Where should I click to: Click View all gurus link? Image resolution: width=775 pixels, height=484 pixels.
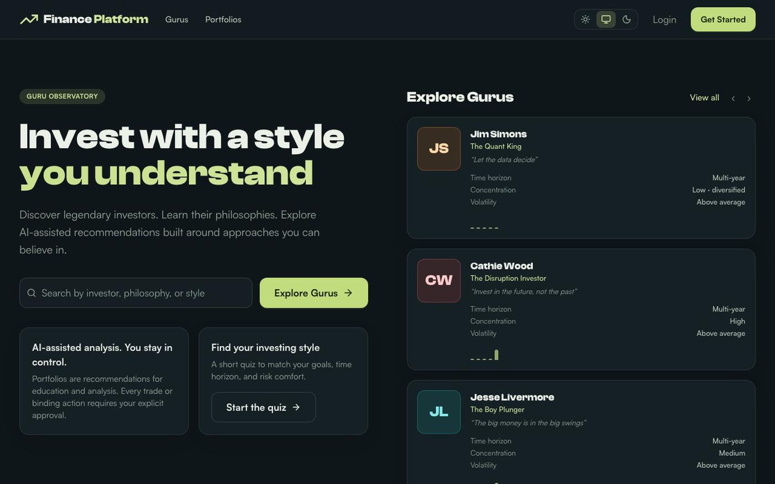coord(704,97)
